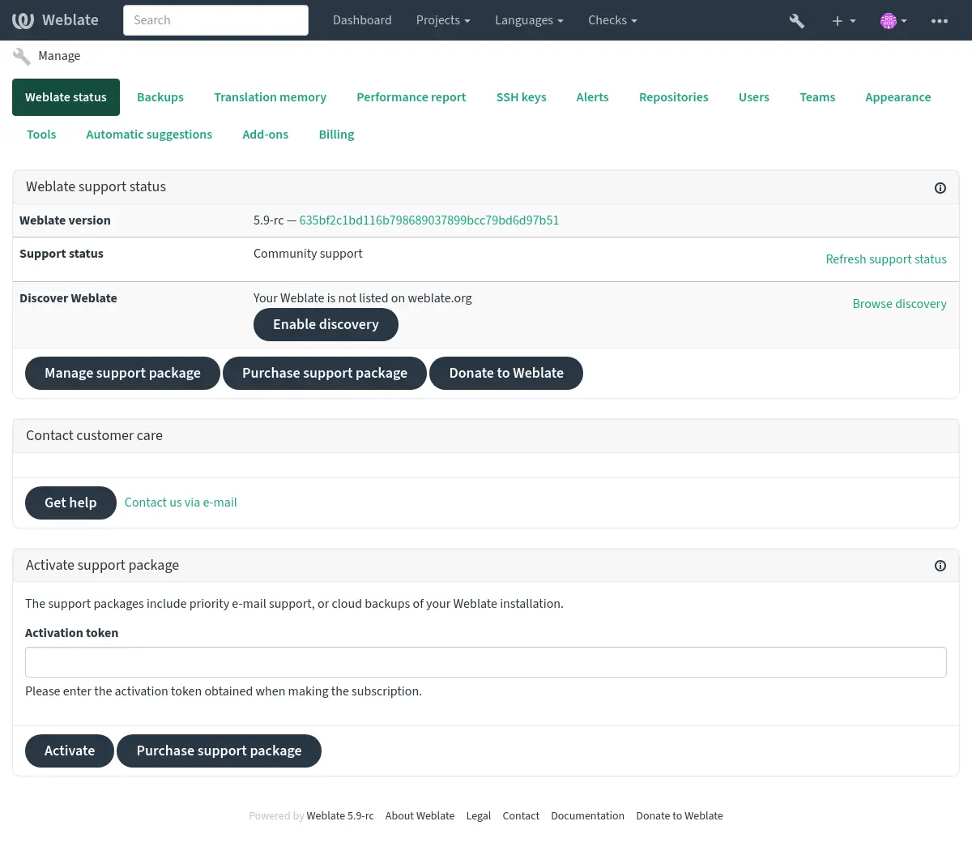Click Browse discovery link
Screen dimensions: 972x864
[899, 304]
